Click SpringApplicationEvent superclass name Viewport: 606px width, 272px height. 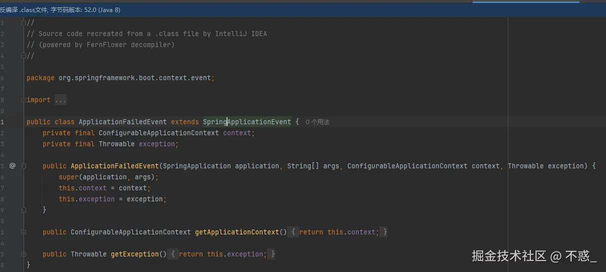247,122
